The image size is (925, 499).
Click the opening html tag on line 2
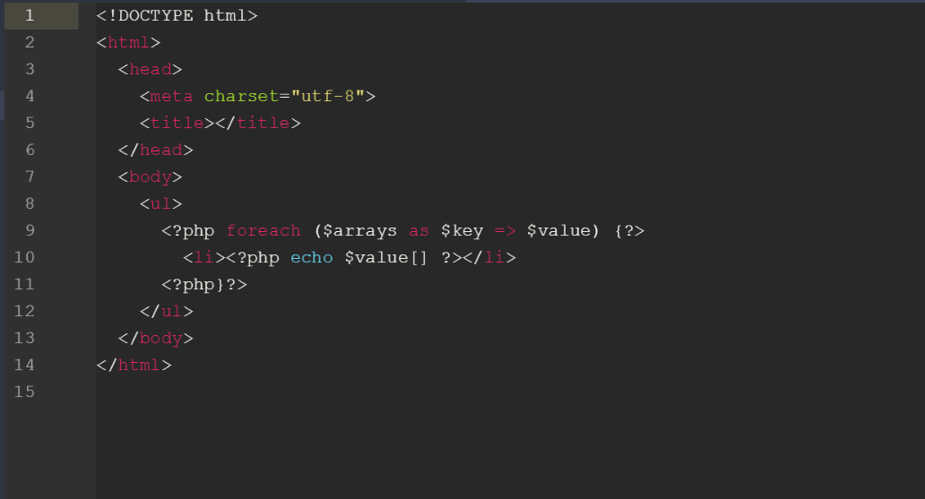[x=129, y=42]
